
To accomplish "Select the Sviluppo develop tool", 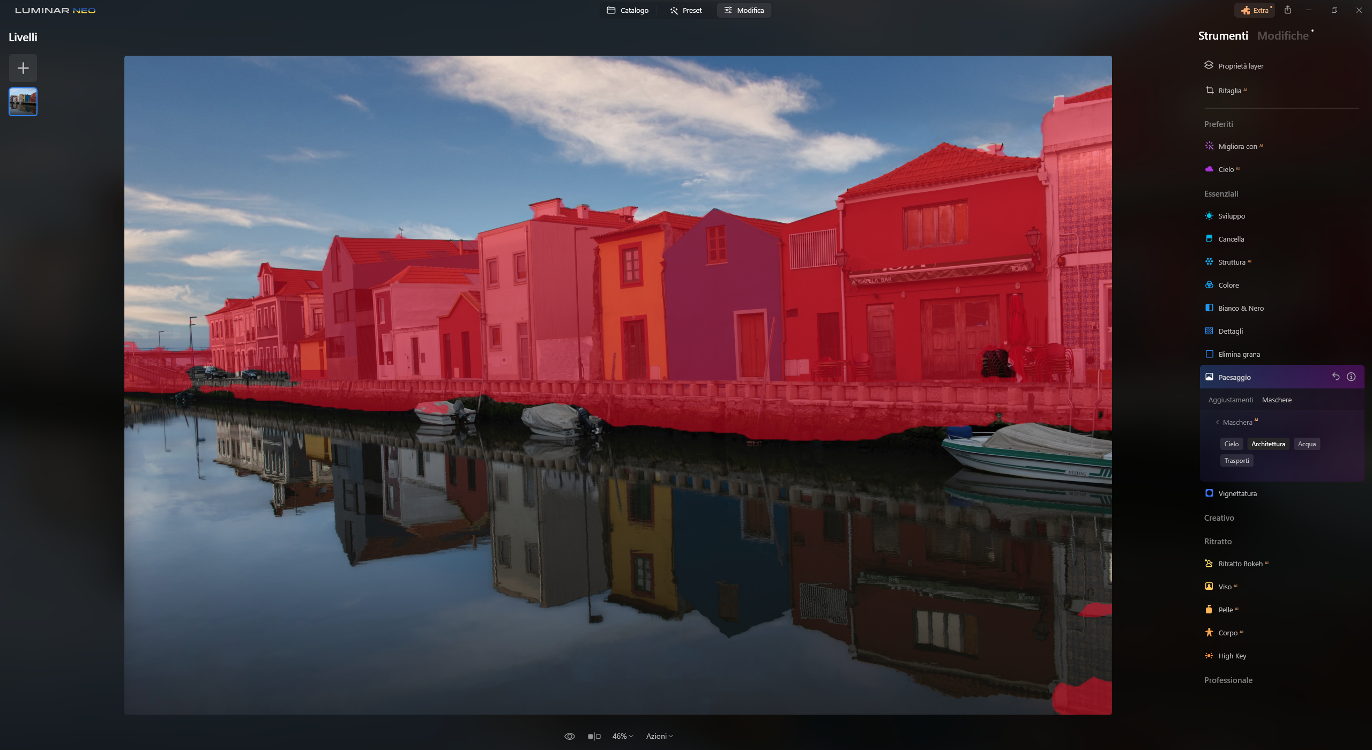I will (x=1231, y=216).
